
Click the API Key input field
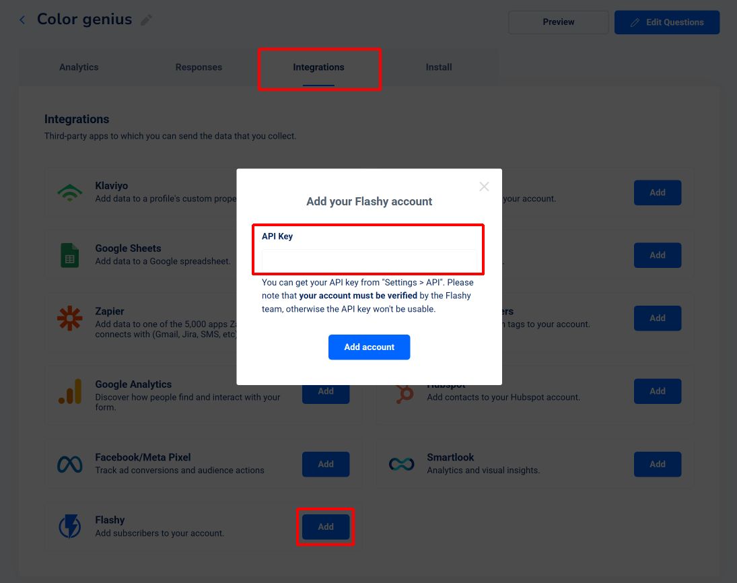click(370, 260)
